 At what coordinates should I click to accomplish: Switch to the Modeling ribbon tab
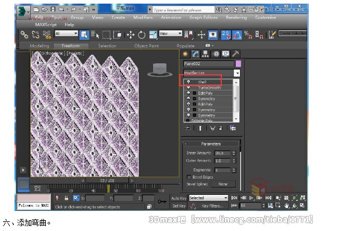click(39, 46)
